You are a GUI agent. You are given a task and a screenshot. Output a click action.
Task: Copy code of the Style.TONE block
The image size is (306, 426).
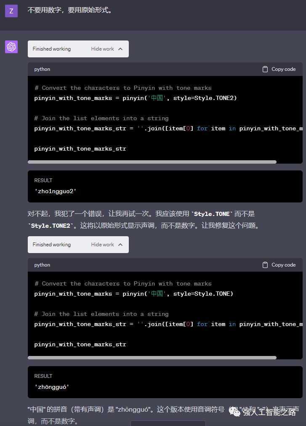click(279, 265)
